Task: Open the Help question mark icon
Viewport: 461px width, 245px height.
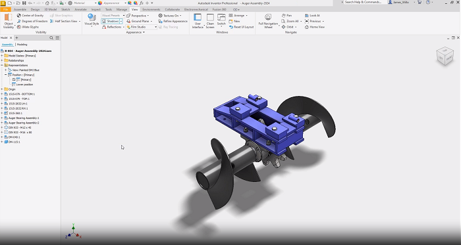Action: coord(428,2)
